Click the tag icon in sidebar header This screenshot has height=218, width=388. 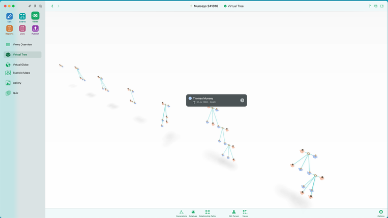pyautogui.click(x=29, y=6)
